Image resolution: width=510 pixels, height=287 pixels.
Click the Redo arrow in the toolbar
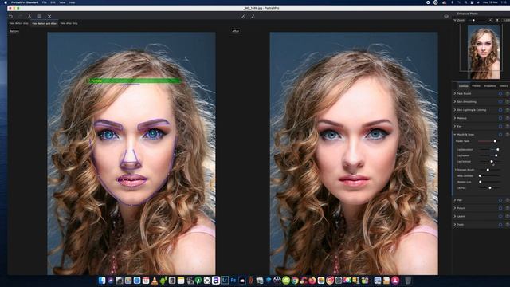pos(20,16)
